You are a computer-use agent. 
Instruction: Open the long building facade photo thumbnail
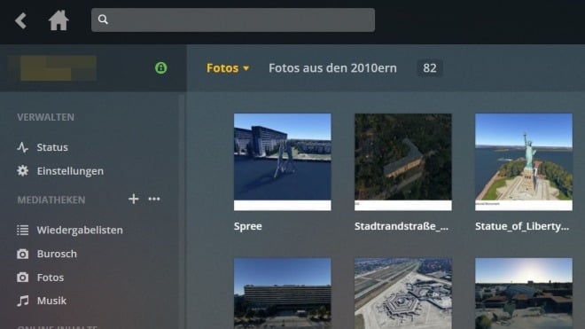283,294
